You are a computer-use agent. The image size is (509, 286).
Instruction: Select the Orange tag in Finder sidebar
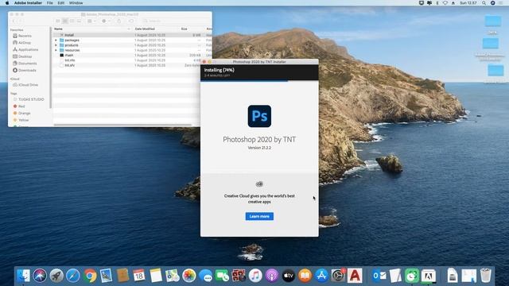[x=24, y=113]
